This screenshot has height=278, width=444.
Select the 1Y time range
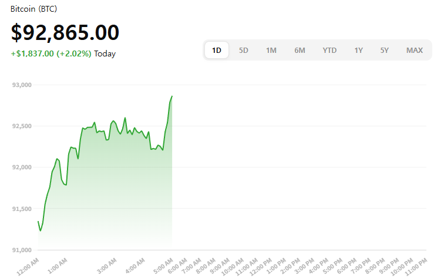point(358,51)
